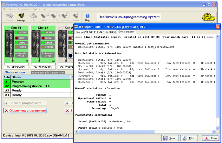Click the main window title bar app icon
Viewport: 222px width, 143px height.
[3, 5]
